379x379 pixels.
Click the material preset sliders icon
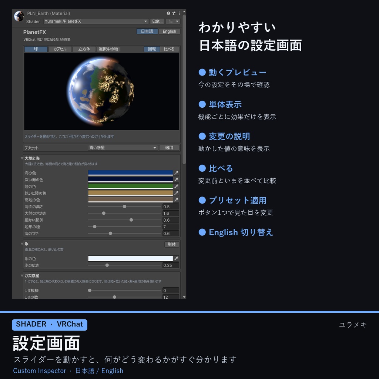coord(174,13)
